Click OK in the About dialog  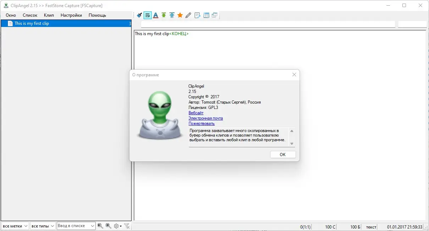click(283, 154)
